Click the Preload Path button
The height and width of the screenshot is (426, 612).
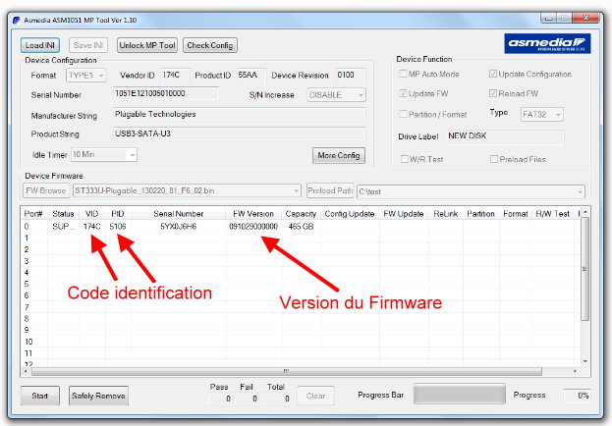coord(330,190)
